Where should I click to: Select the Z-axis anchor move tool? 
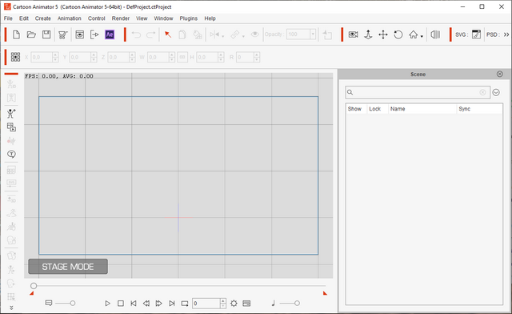pos(368,34)
